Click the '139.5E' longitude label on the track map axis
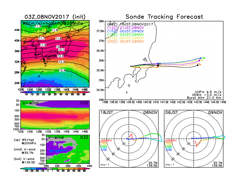 coord(130,102)
